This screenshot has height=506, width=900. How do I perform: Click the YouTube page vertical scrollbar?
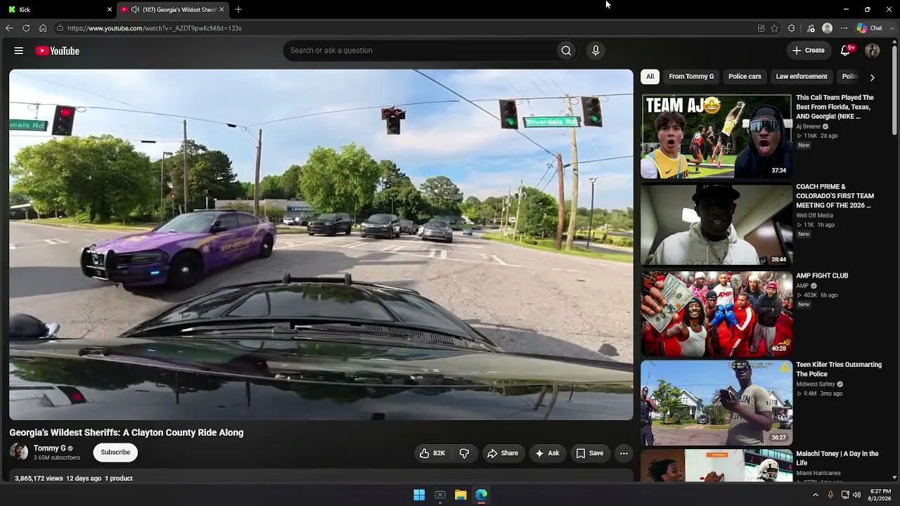click(894, 91)
